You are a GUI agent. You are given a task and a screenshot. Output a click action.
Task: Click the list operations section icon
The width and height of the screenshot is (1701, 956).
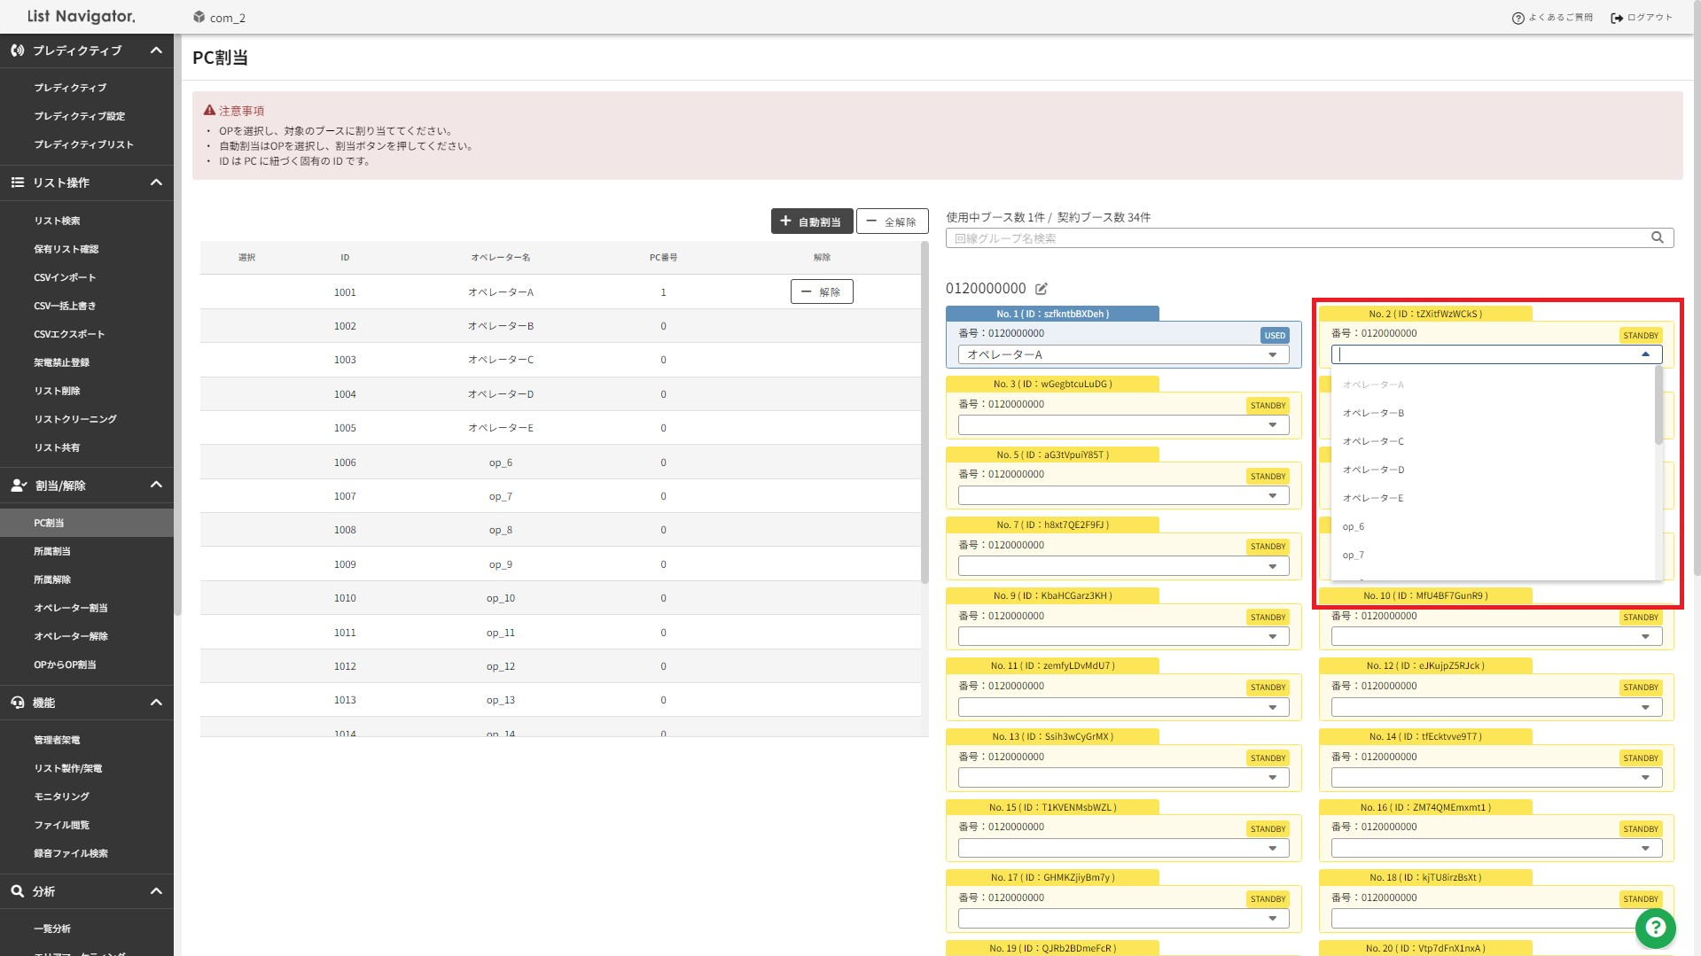coord(17,183)
